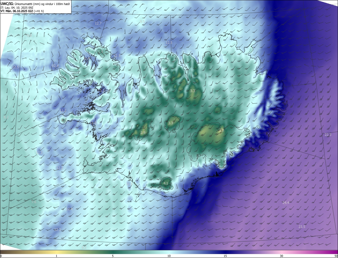The image size is (338, 258).
Task: Click the colorbar tick label 15
Action: pyautogui.click(x=225, y=256)
